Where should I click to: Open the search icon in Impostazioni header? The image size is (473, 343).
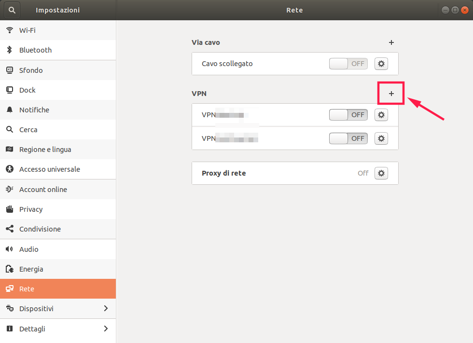pyautogui.click(x=12, y=10)
